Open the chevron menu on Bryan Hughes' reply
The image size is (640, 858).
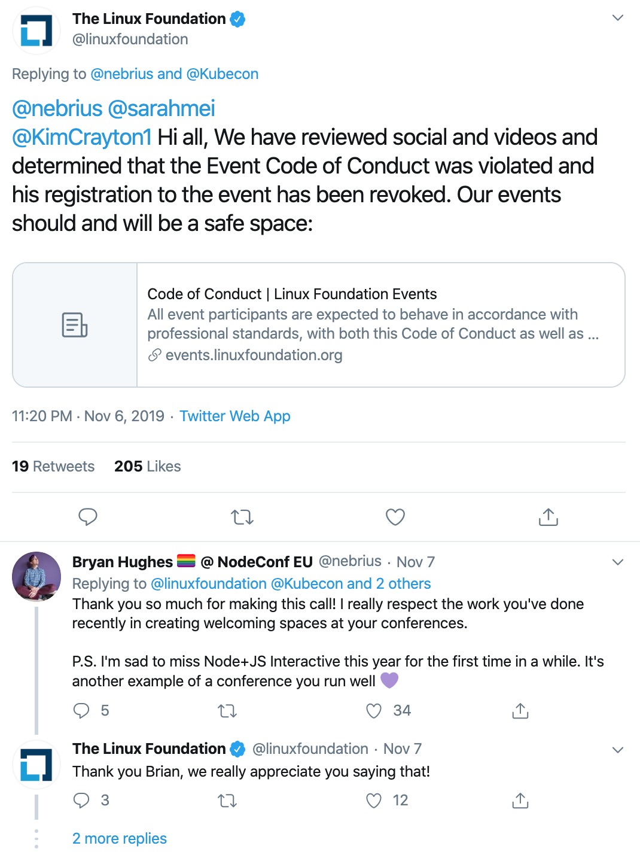pyautogui.click(x=618, y=562)
